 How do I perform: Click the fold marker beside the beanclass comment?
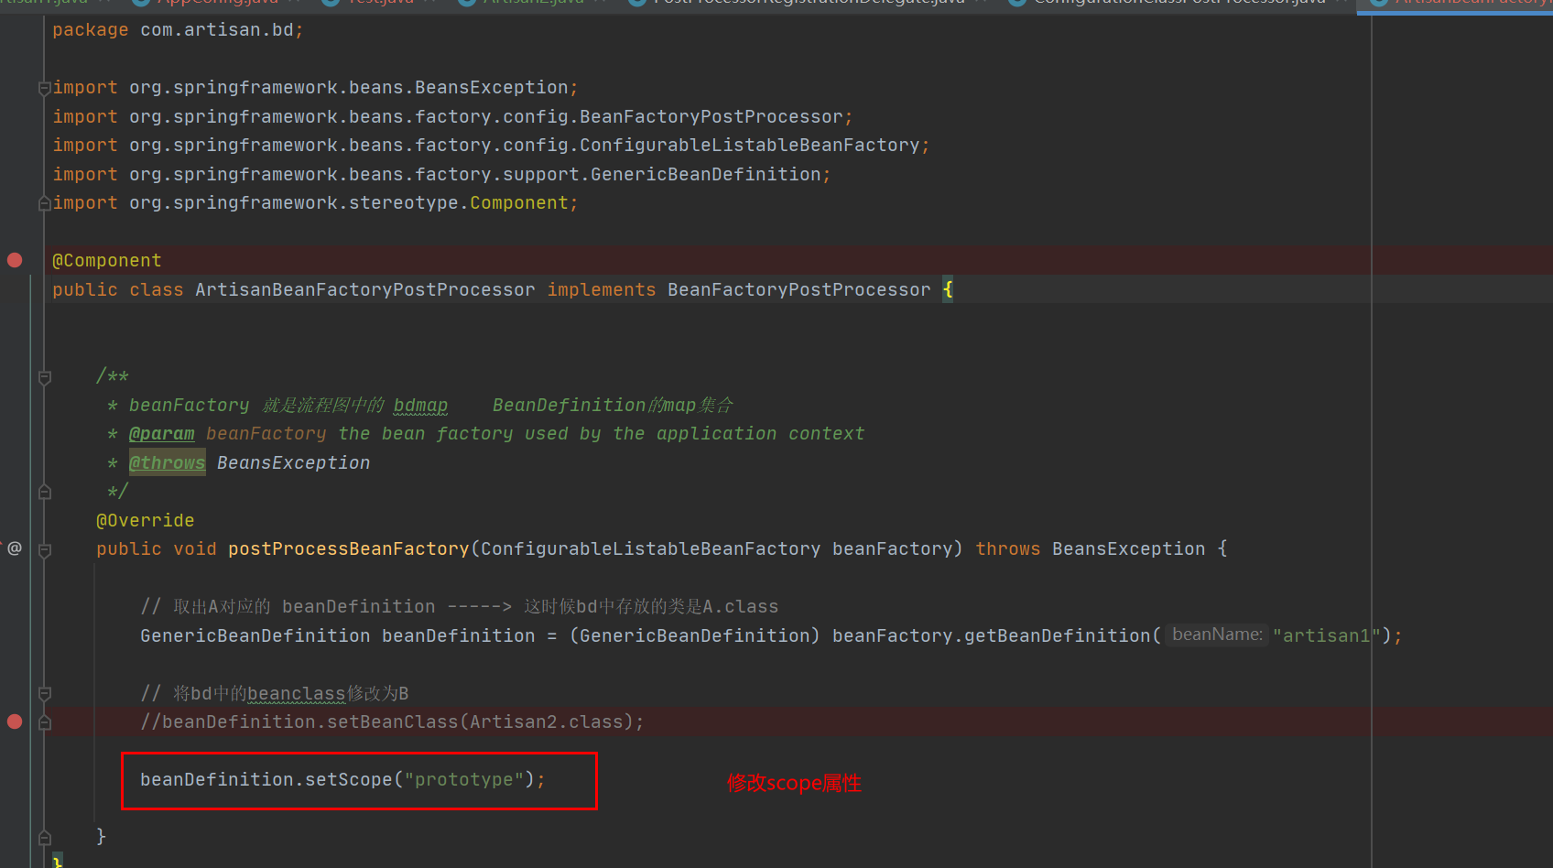(44, 693)
